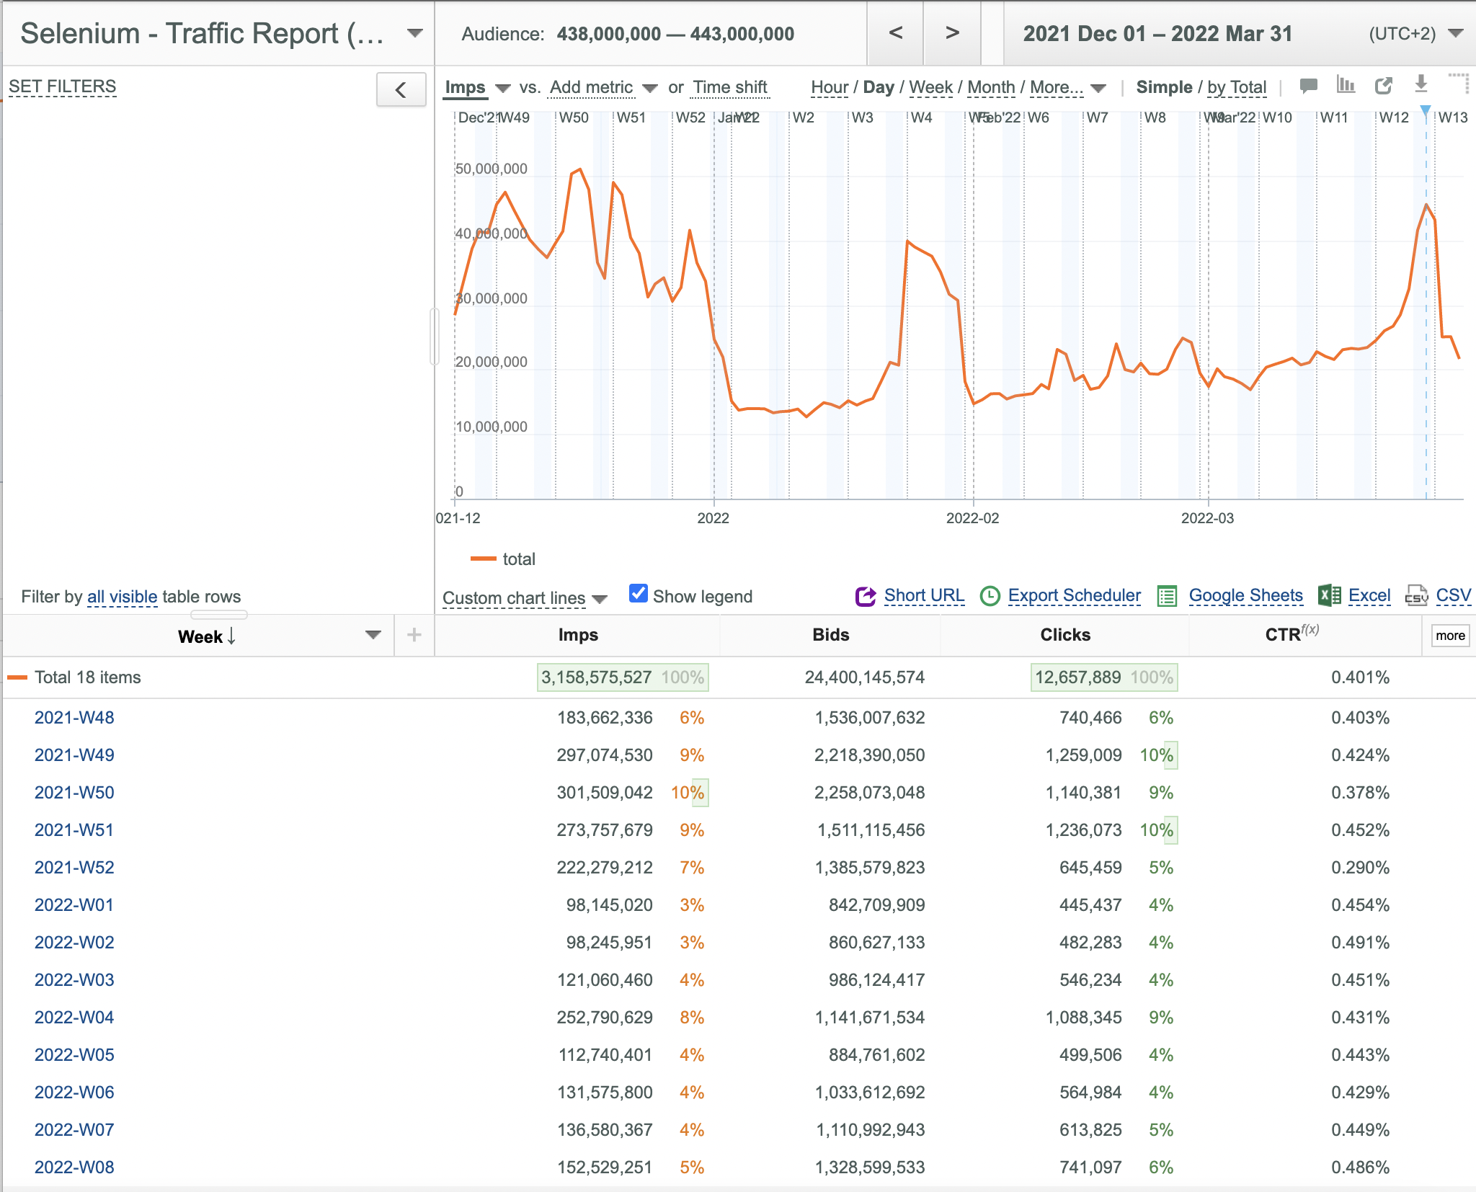Click the Google Sheets spreadsheet icon

(x=1167, y=596)
